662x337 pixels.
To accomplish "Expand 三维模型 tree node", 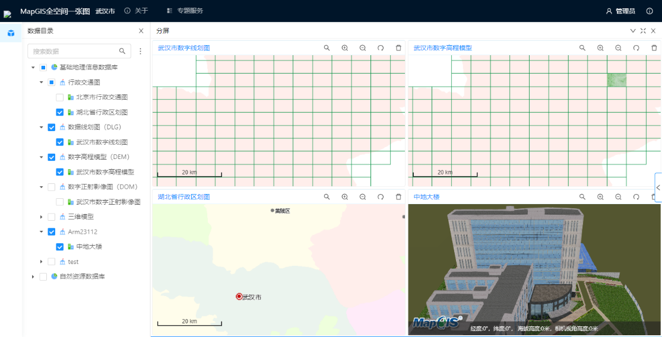I will [42, 217].
